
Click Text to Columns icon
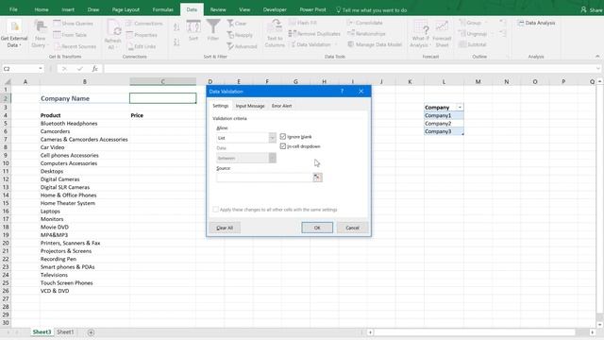click(x=275, y=34)
